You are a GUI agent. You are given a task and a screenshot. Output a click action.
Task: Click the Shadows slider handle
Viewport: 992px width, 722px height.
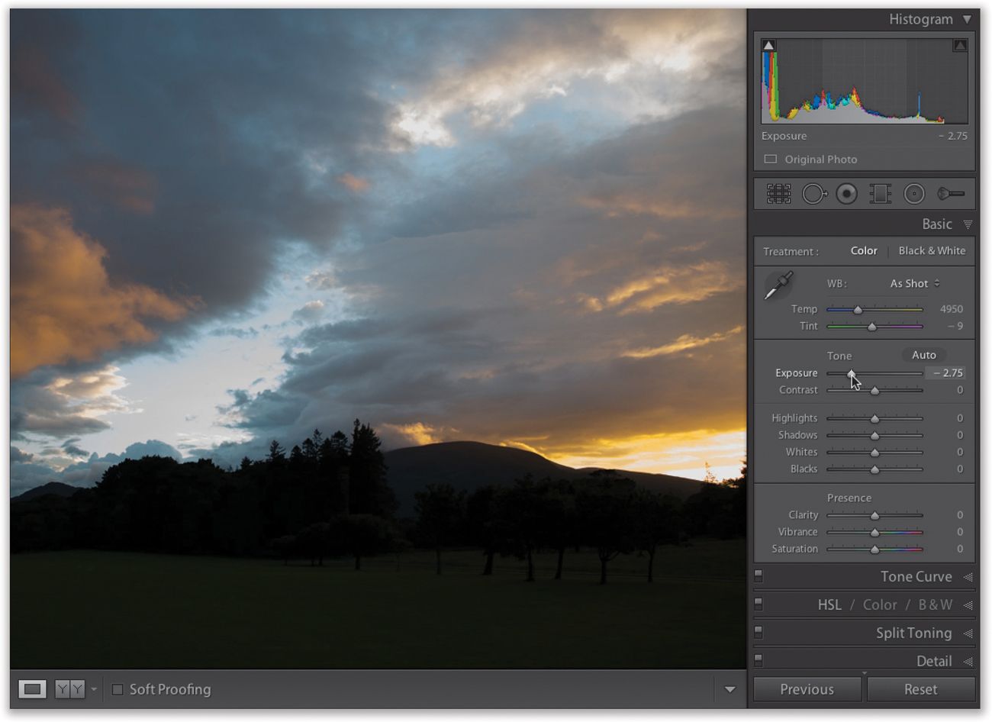pos(874,436)
